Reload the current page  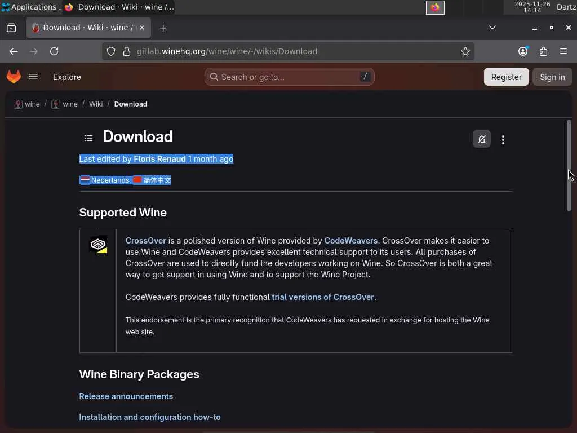coord(54,51)
